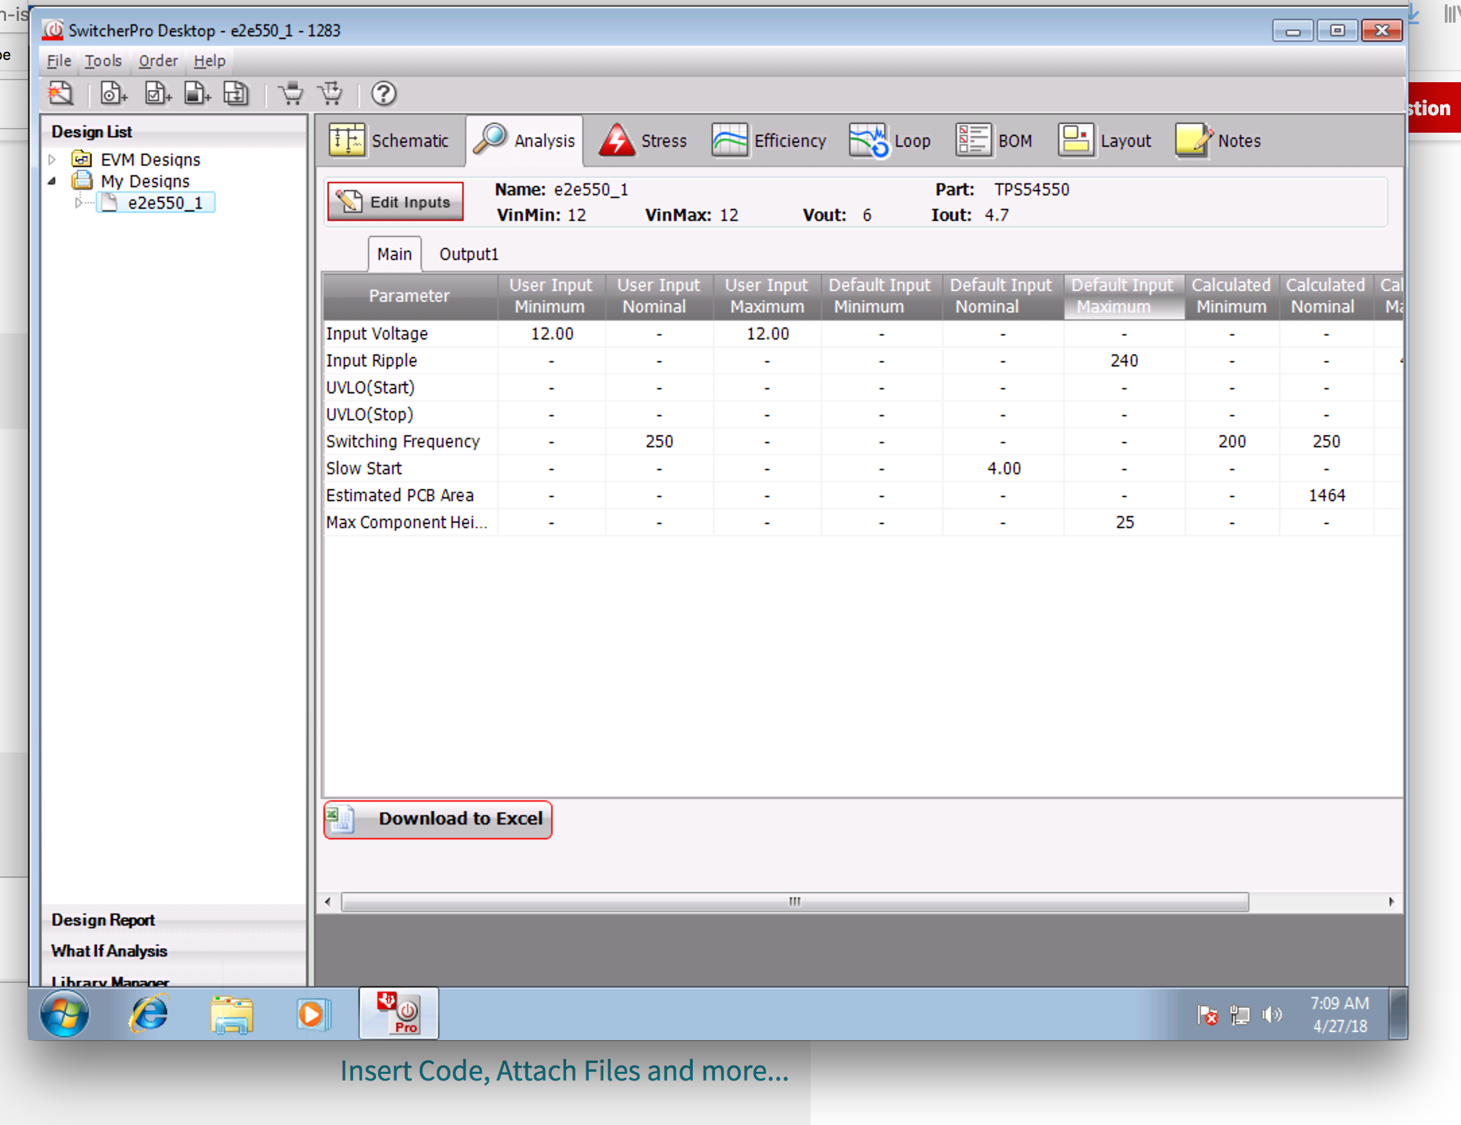Image resolution: width=1461 pixels, height=1125 pixels.
Task: Click the Estimated PCB Area value 1464
Action: [x=1326, y=495]
